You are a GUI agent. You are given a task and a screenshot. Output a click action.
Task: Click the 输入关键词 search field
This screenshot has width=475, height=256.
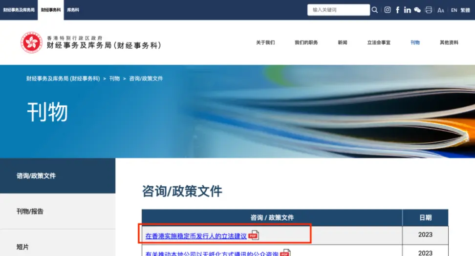click(338, 10)
